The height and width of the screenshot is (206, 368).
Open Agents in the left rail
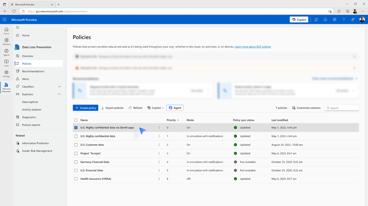coord(6,52)
